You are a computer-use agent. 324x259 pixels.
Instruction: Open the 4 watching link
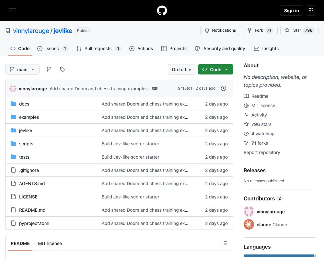click(259, 134)
